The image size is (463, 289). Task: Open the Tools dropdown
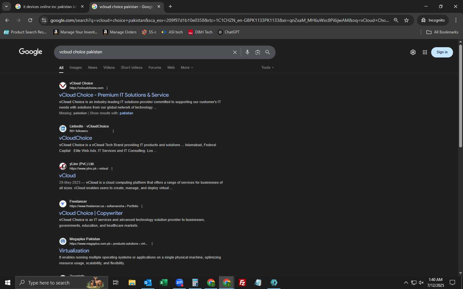point(268,68)
